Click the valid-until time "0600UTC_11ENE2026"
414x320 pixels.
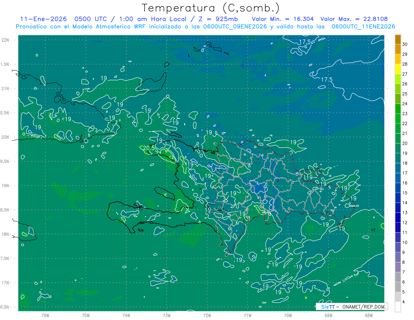click(363, 27)
